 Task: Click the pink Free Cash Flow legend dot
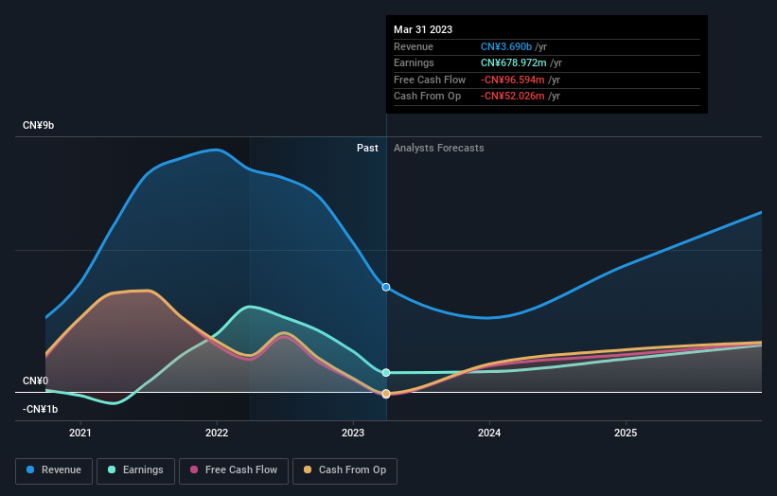194,469
